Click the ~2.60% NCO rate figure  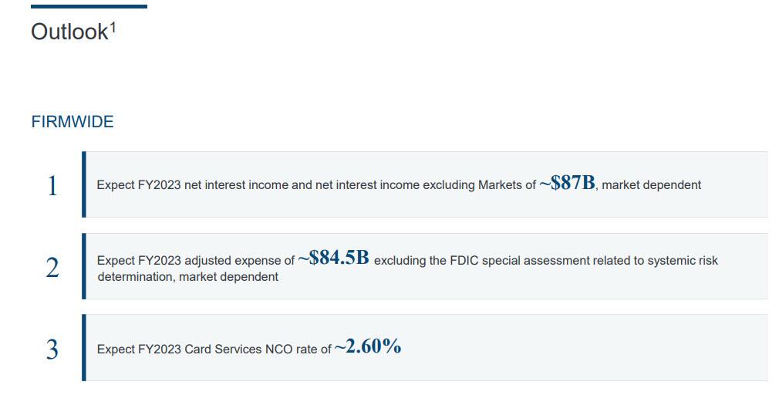click(368, 346)
